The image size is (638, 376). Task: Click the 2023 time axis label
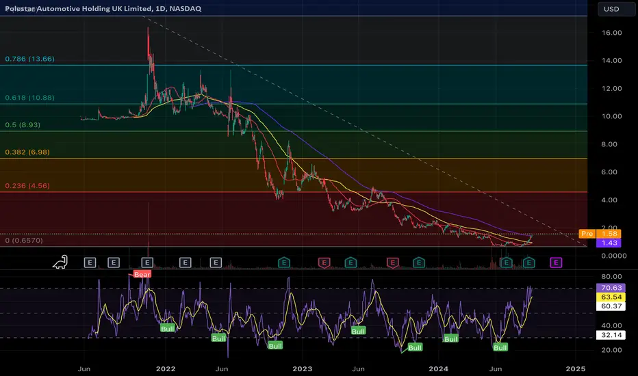[x=303, y=368]
